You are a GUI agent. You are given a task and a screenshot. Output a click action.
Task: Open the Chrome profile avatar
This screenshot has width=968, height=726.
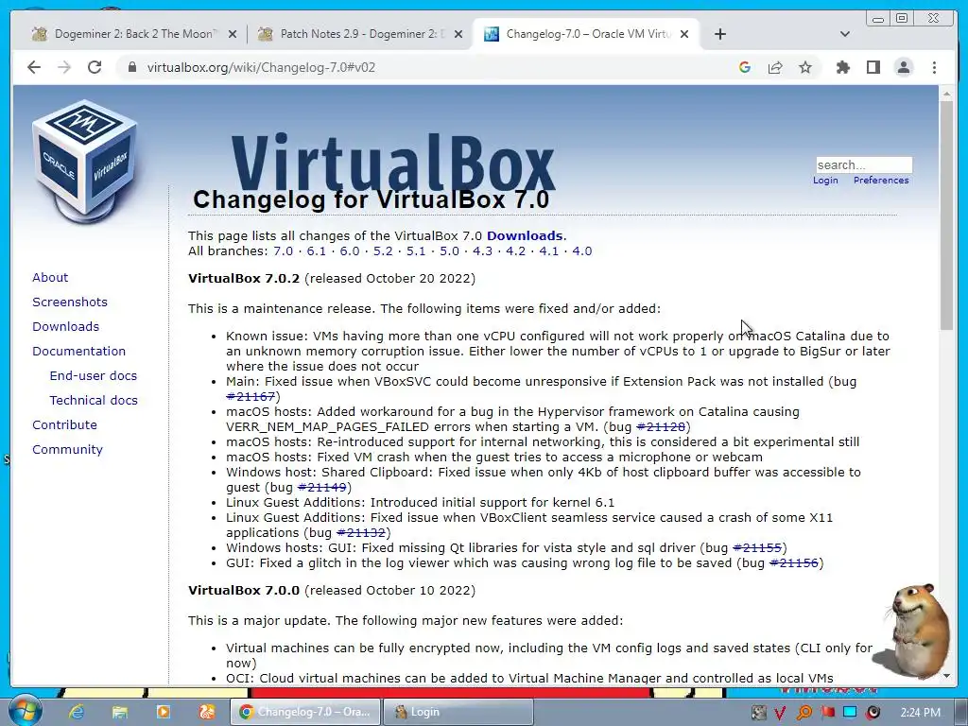coord(903,67)
